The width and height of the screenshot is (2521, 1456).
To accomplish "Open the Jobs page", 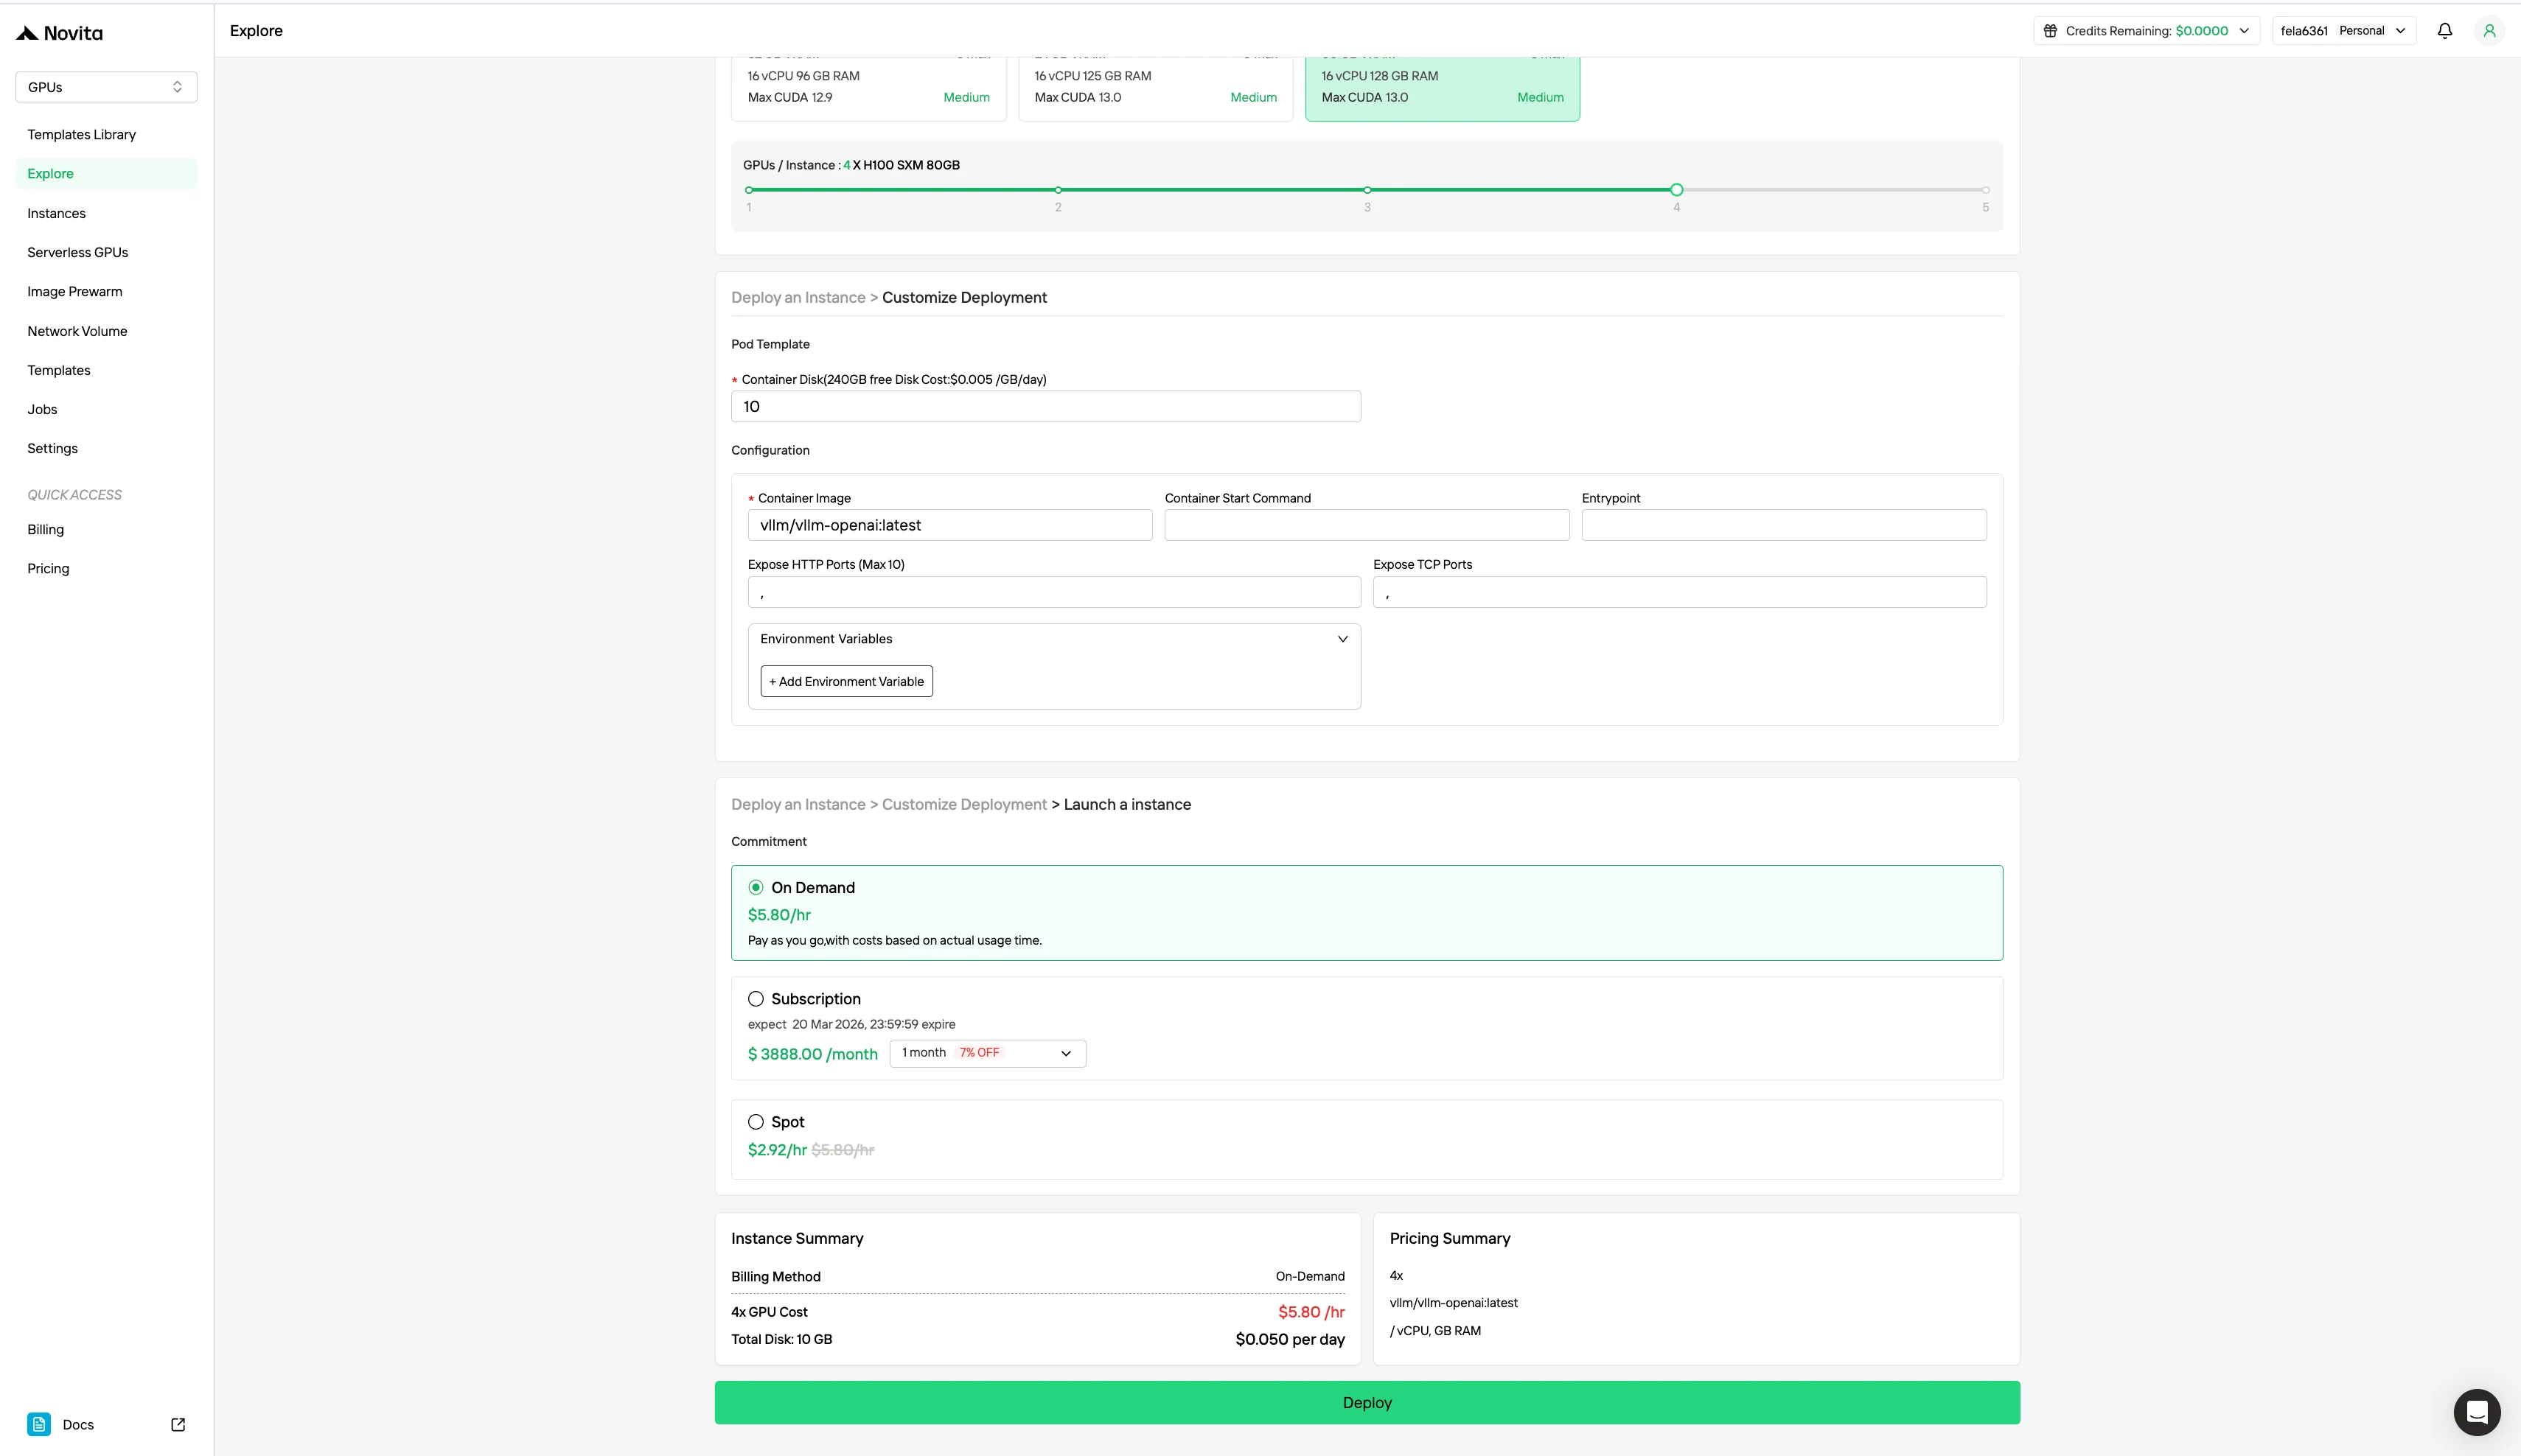I will [x=42, y=410].
